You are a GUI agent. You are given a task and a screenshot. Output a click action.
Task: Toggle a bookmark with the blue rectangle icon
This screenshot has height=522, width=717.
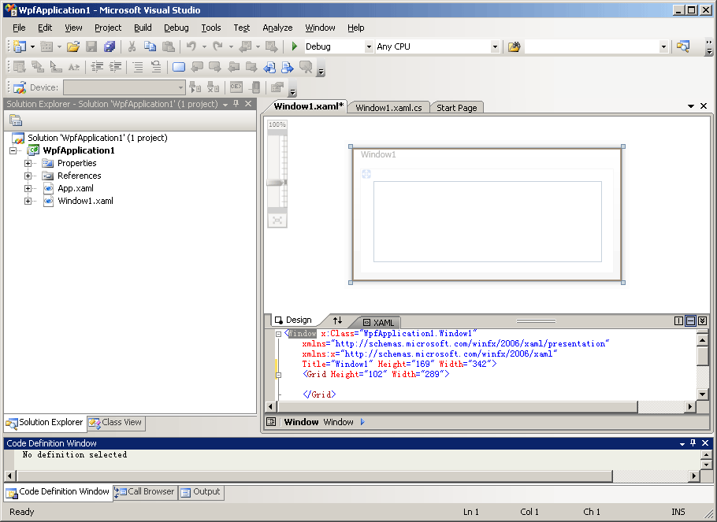179,67
